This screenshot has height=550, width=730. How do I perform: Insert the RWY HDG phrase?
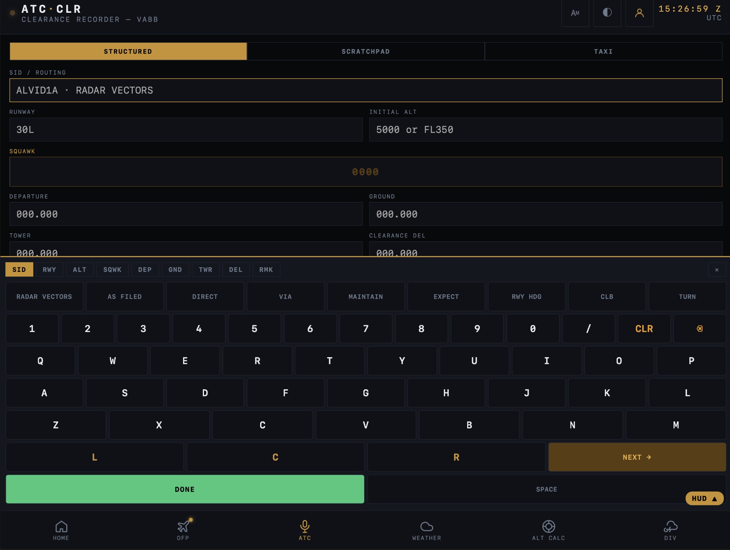click(x=527, y=297)
